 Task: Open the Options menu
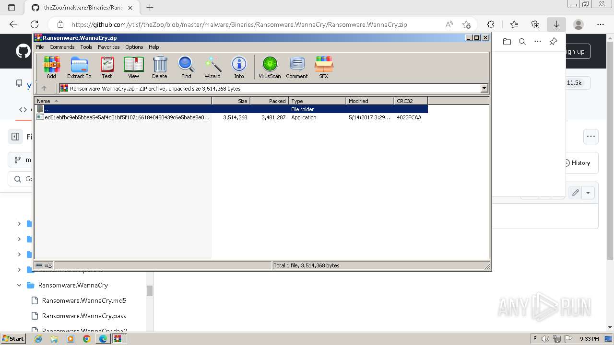[134, 47]
